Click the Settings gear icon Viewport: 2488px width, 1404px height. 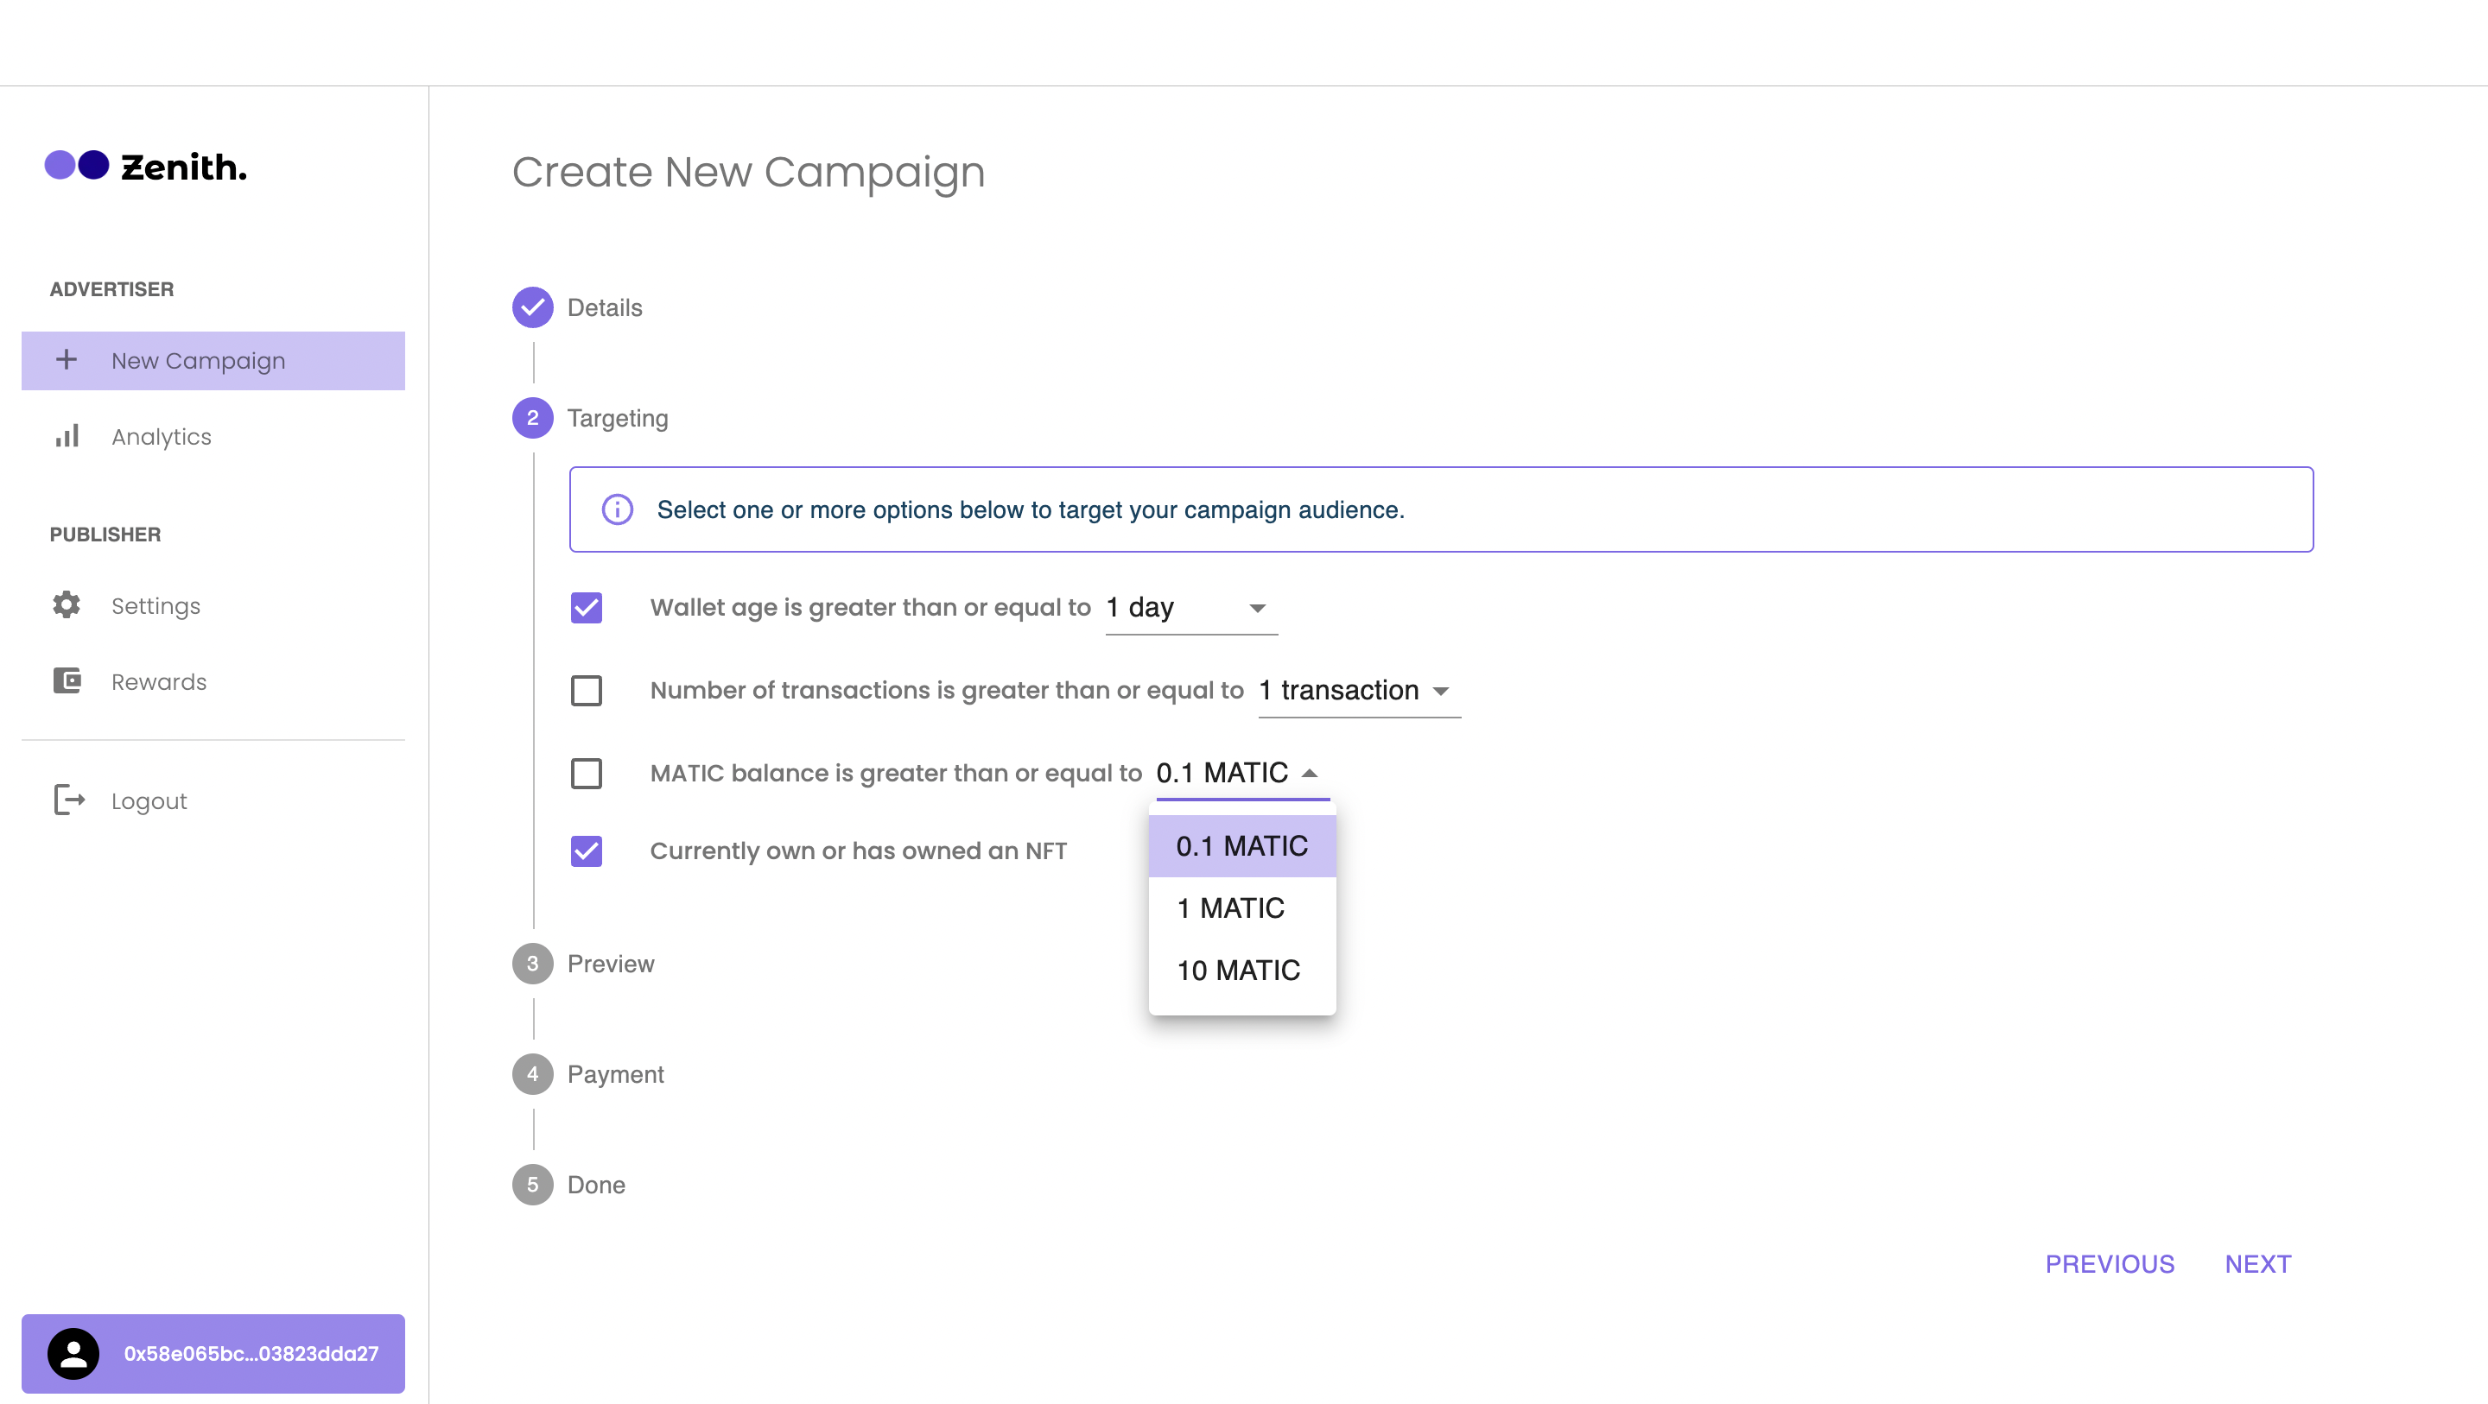66,605
